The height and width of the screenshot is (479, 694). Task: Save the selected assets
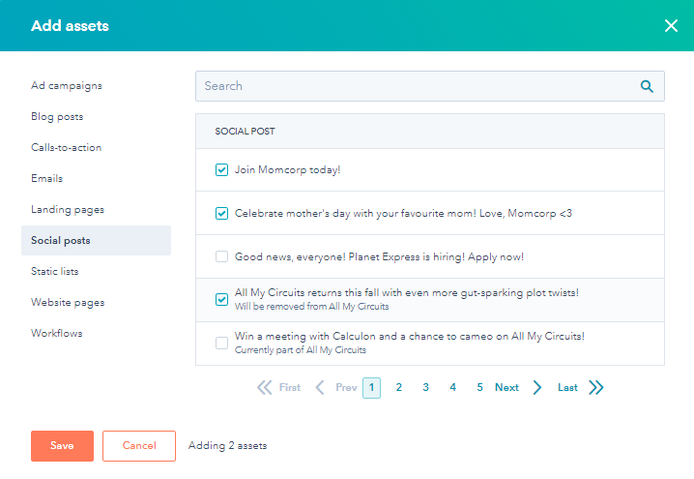tap(62, 446)
